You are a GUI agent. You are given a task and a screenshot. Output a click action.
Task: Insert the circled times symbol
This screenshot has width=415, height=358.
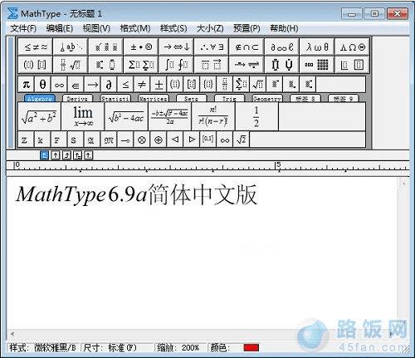(142, 140)
